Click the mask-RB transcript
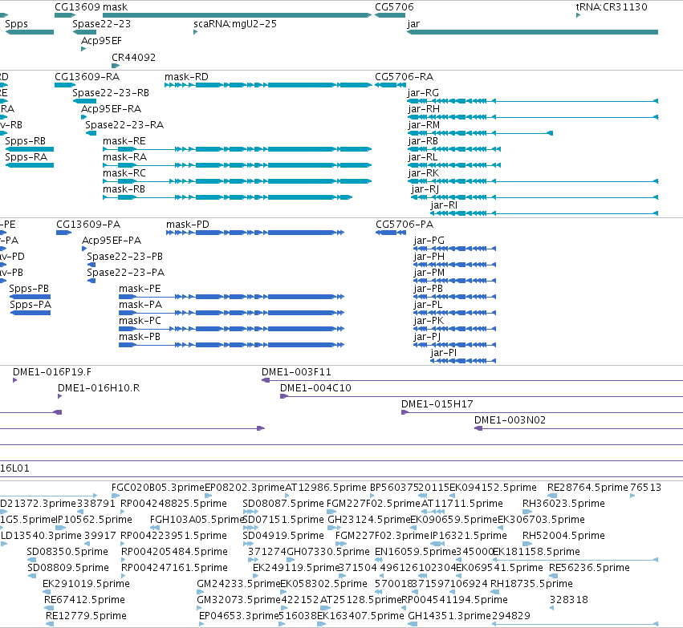Viewport: 683px width, 628px height. (x=227, y=197)
